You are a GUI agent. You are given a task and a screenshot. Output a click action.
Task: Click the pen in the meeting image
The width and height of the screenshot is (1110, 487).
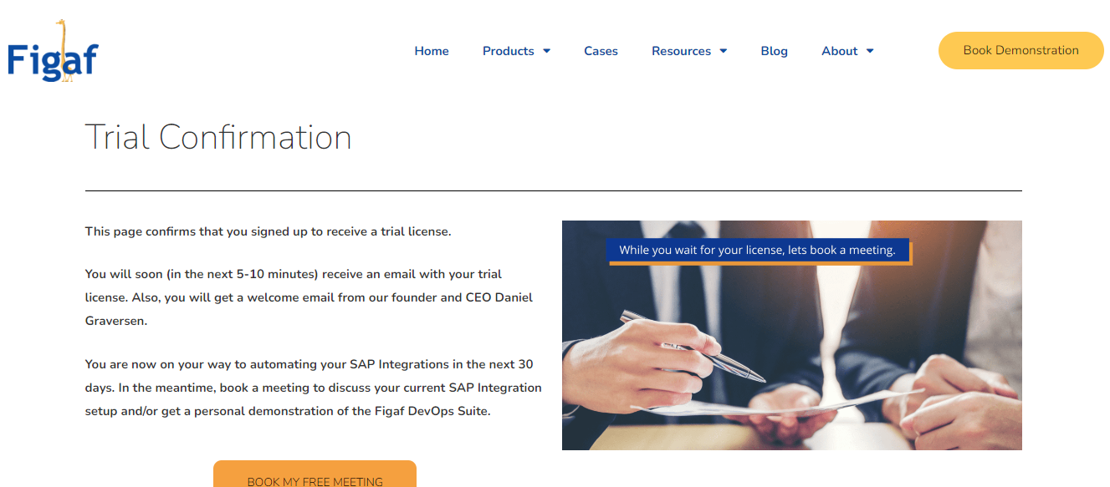pyautogui.click(x=692, y=346)
